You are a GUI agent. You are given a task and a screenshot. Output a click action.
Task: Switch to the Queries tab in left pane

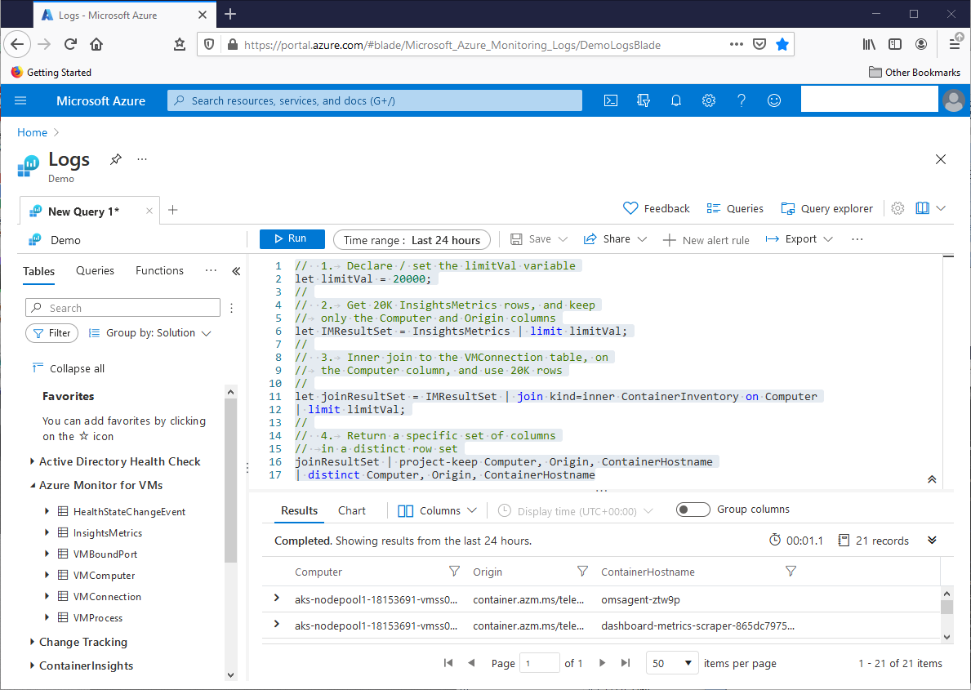coord(95,270)
